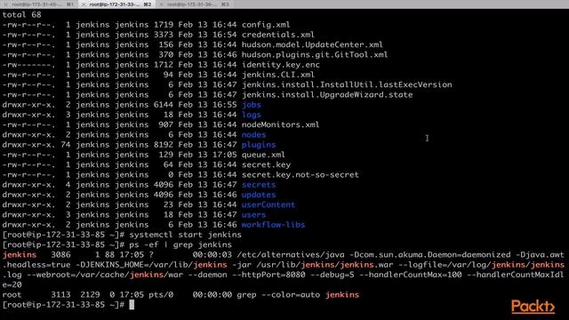Click the 8192 size of plugins directory
Image resolution: width=569 pixels, height=320 pixels.
[164, 144]
